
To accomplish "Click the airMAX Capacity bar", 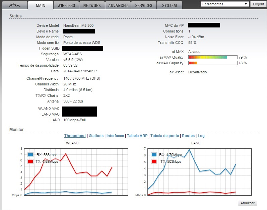I will tap(213, 63).
